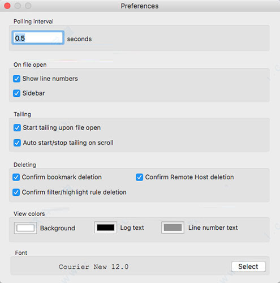Click the Deleting section heading
This screenshot has width=280, height=283.
pos(25,165)
